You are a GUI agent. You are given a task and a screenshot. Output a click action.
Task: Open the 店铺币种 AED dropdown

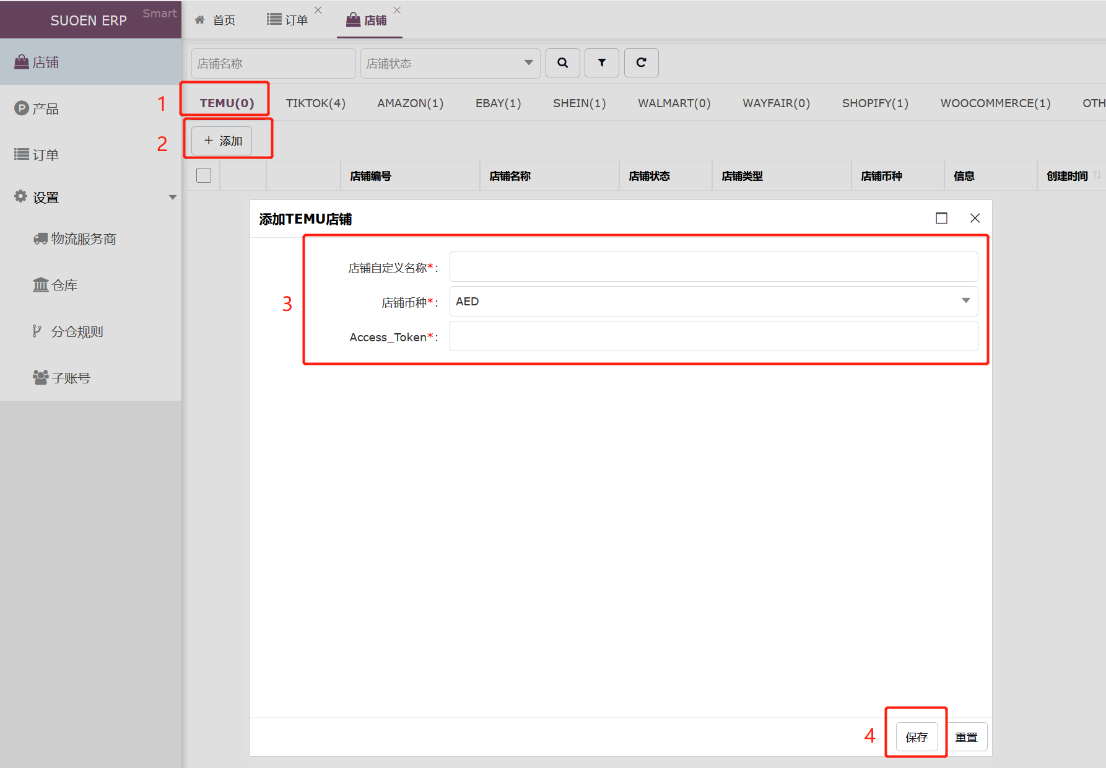coord(713,301)
